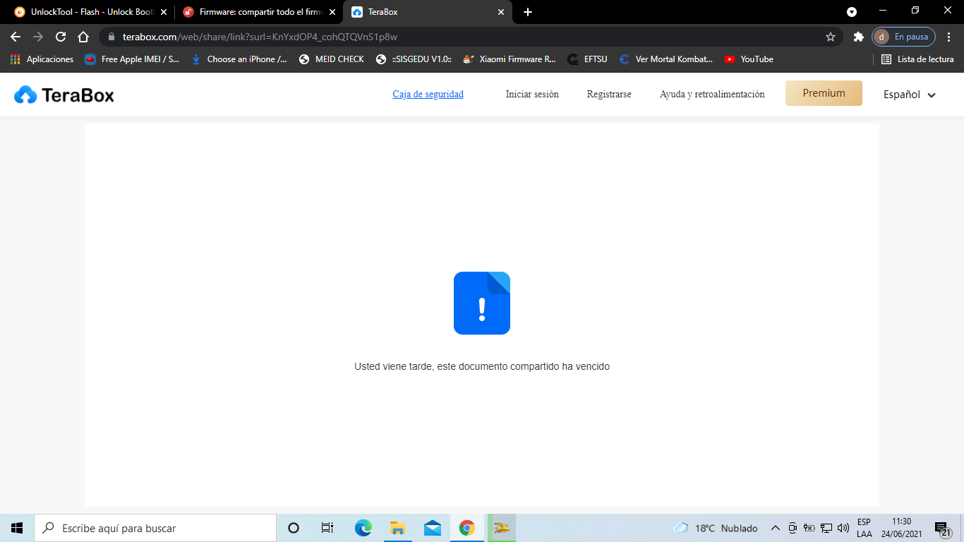This screenshot has width=964, height=542.
Task: Go to the browser home page
Action: click(x=83, y=37)
